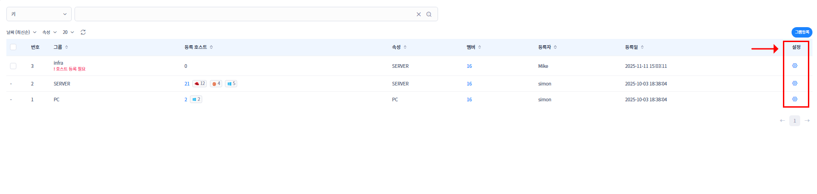Change page size via the 20 dropdown
The image size is (817, 194).
point(68,32)
